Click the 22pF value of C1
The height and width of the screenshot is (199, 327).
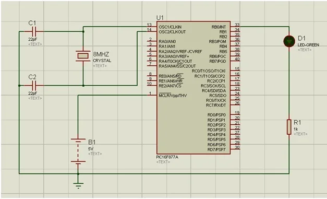[x=33, y=39]
